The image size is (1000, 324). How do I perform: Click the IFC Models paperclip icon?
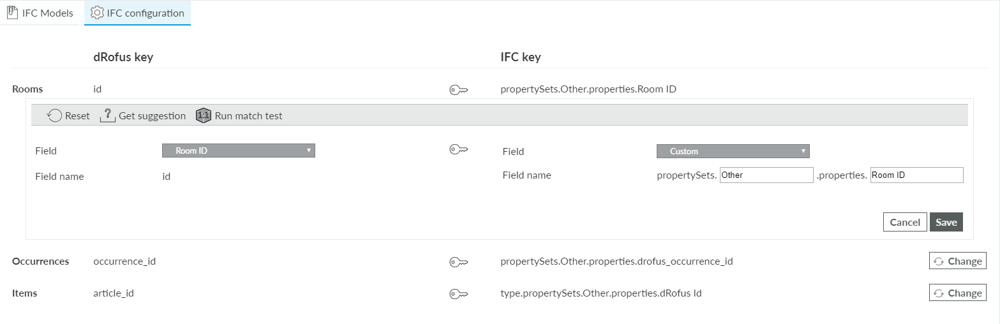point(11,13)
